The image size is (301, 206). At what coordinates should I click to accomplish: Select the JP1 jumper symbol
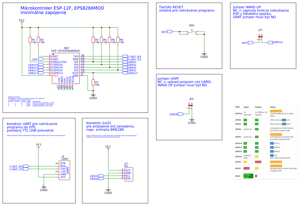260,38
